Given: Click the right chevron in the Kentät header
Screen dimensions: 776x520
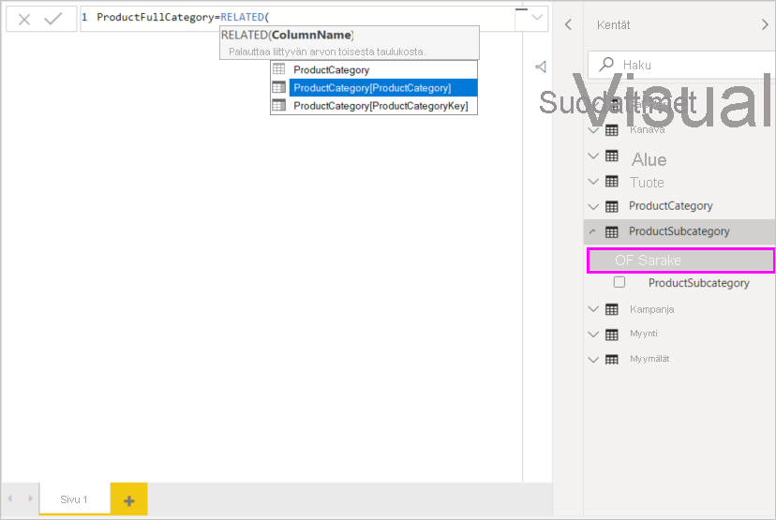Looking at the screenshot, I should (765, 25).
